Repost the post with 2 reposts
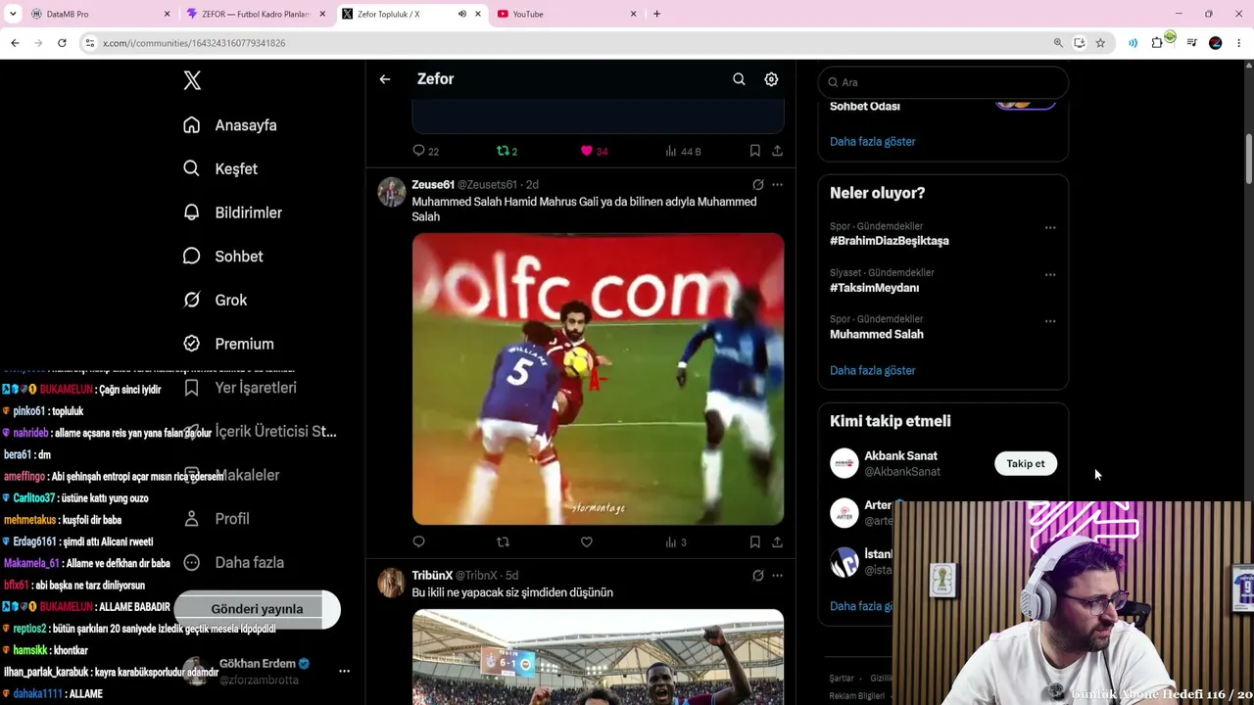The height and width of the screenshot is (705, 1254). (506, 151)
